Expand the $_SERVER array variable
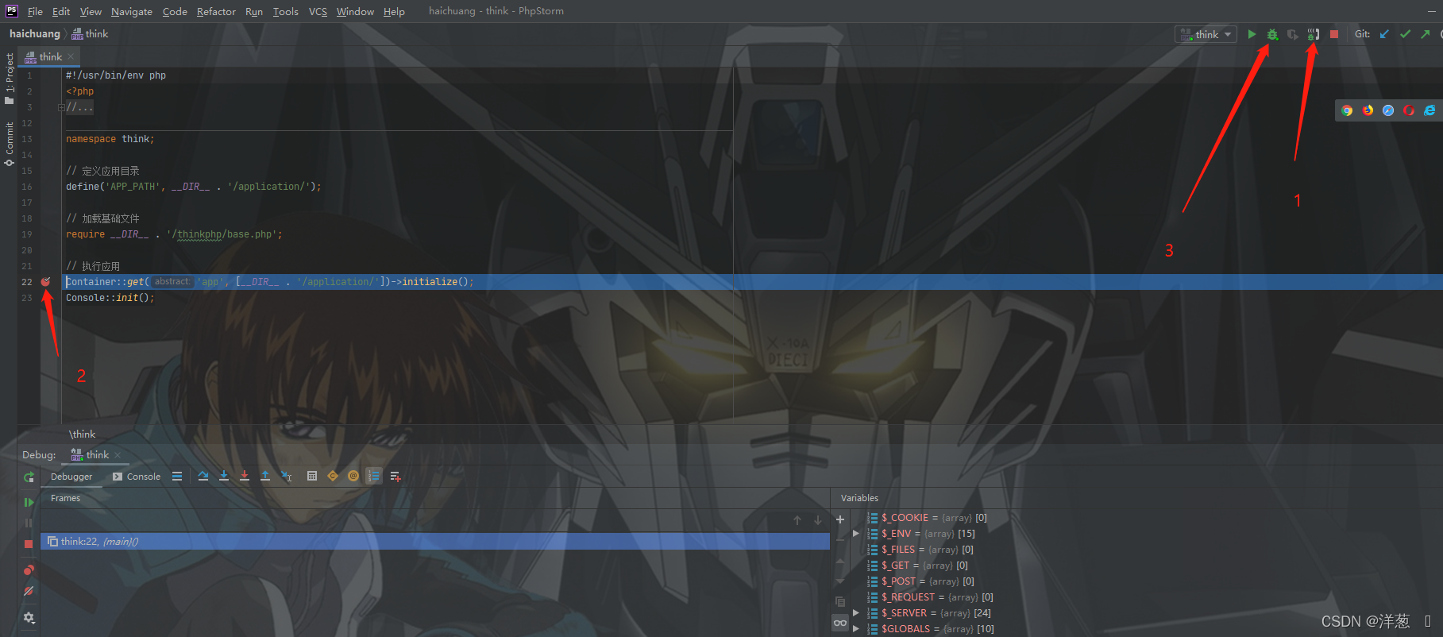 click(x=856, y=613)
